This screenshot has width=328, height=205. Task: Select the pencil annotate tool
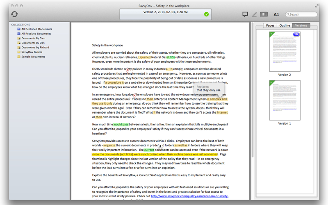254,14
